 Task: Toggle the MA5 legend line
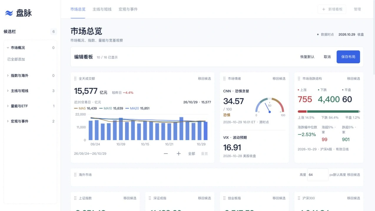pos(85,108)
